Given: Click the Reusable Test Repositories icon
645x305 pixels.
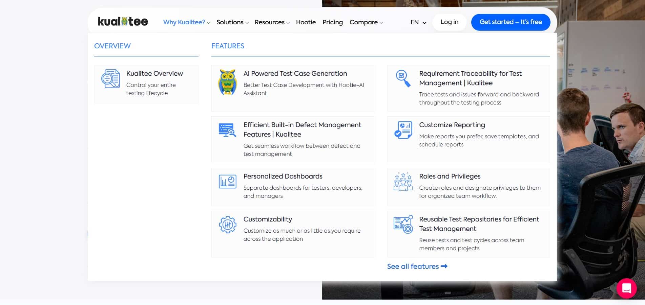Looking at the screenshot, I should pyautogui.click(x=403, y=225).
